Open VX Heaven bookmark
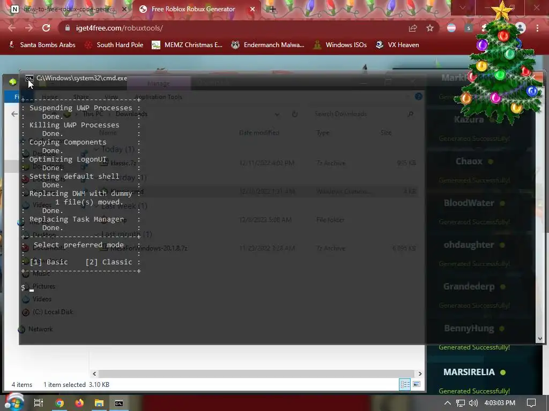This screenshot has width=549, height=411. [397, 45]
